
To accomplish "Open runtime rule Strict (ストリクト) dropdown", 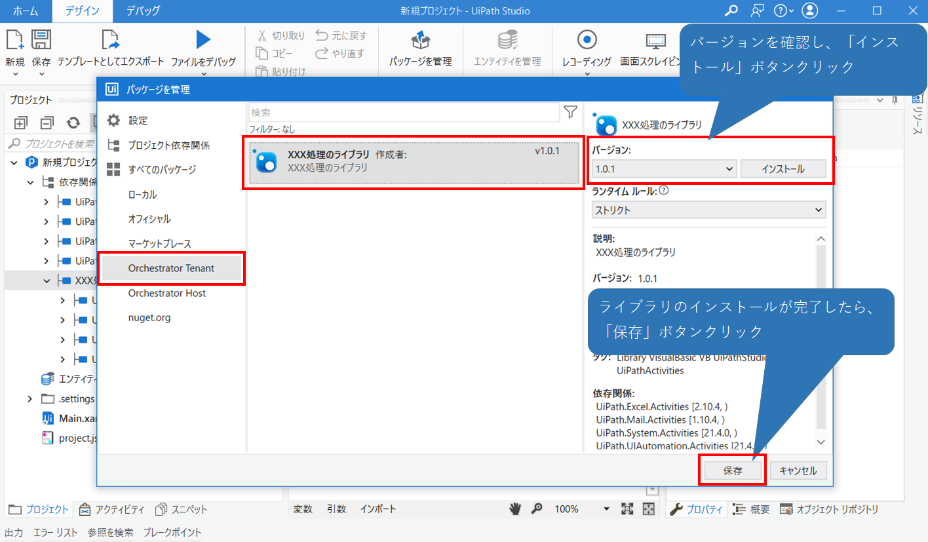I will tap(709, 210).
